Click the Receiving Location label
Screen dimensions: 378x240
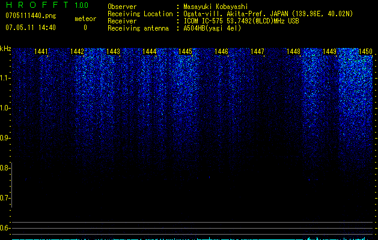(140, 14)
